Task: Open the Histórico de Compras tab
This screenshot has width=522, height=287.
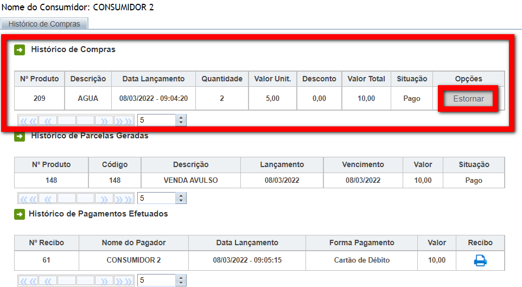Action: pyautogui.click(x=44, y=24)
